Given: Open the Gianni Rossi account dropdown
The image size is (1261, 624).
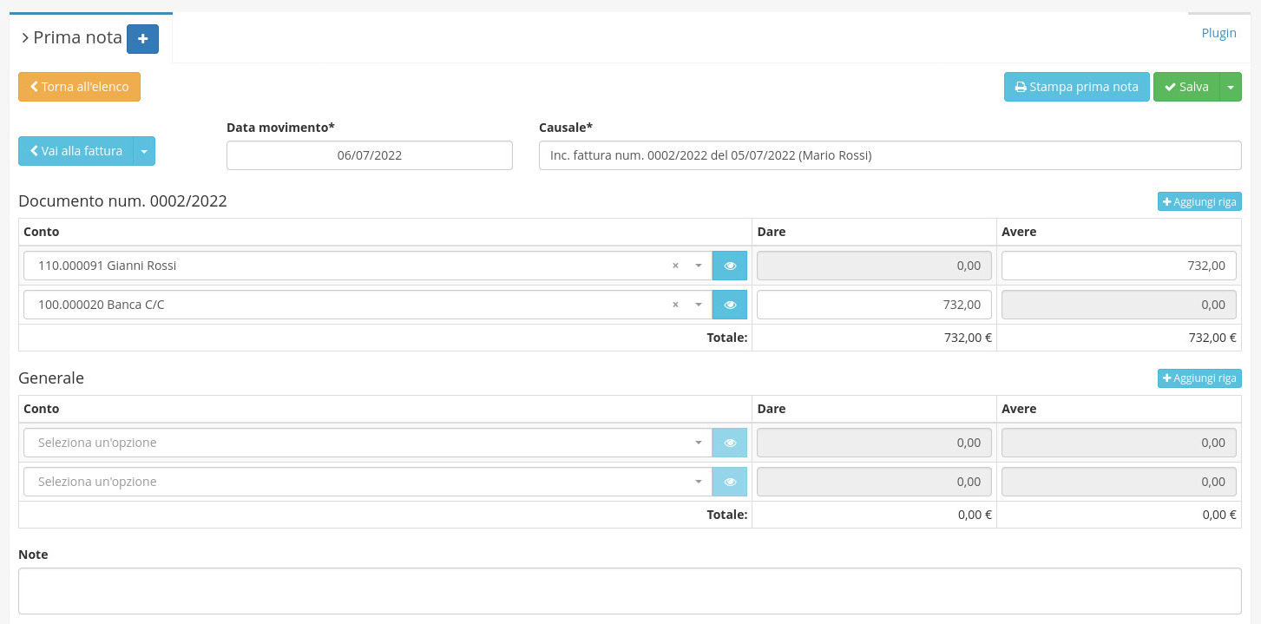Looking at the screenshot, I should [699, 266].
